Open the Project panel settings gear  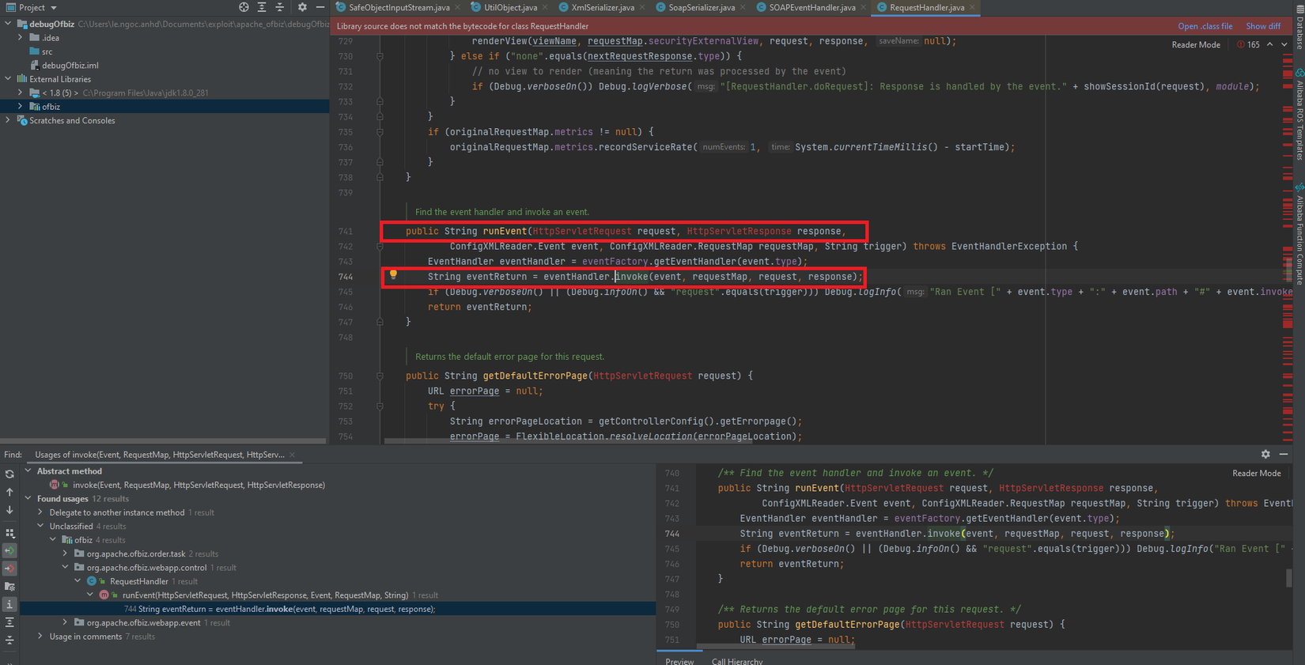tap(302, 7)
